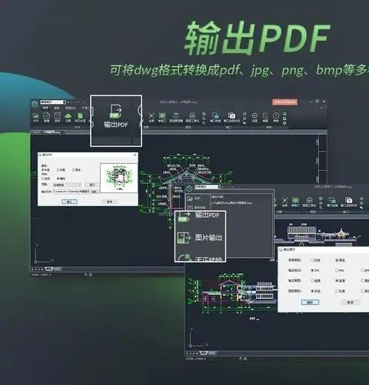Click the red button in main window title bar

point(284,102)
